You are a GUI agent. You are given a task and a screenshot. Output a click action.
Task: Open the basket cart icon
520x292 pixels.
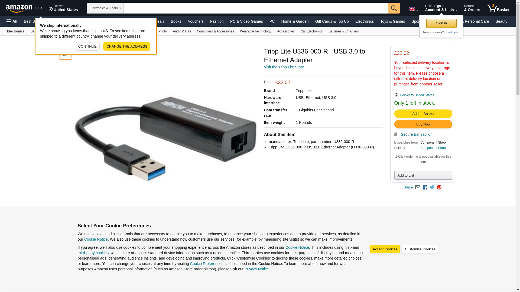coord(498,8)
